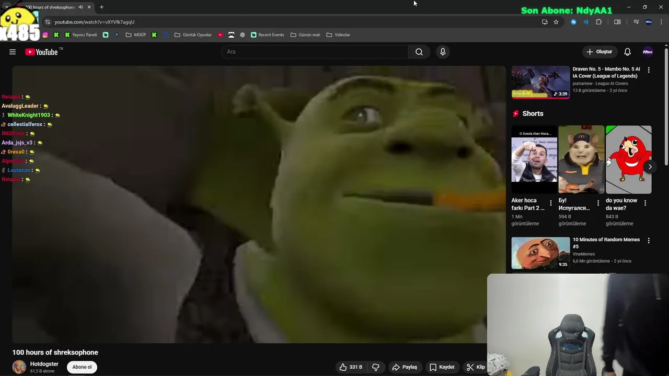View site information icon beside URL
Viewport: 669px width, 376px height.
tap(48, 22)
